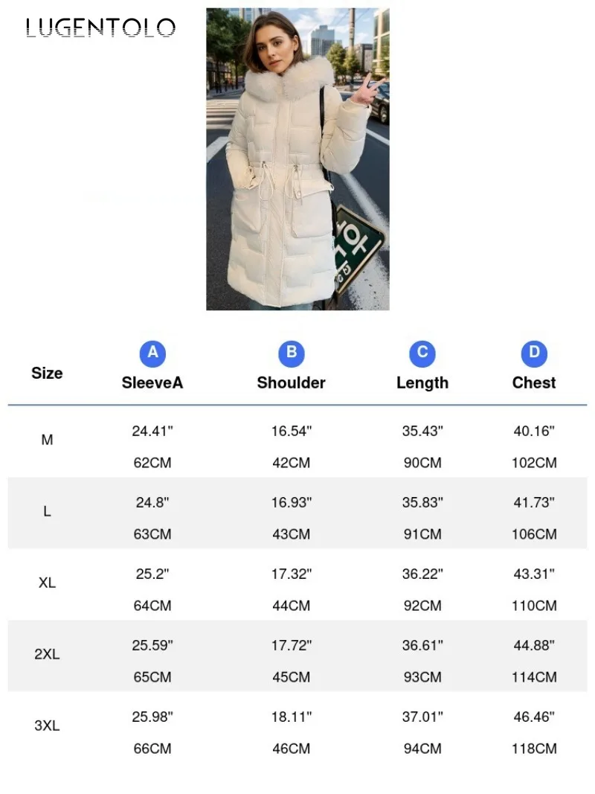Click the blue circle C icon
This screenshot has width=595, height=794.
coord(422,353)
